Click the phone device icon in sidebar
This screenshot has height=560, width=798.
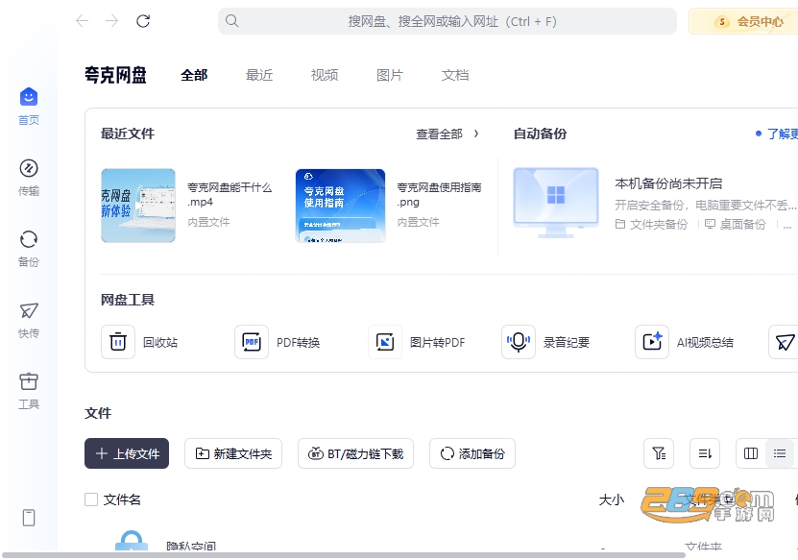pyautogui.click(x=29, y=518)
